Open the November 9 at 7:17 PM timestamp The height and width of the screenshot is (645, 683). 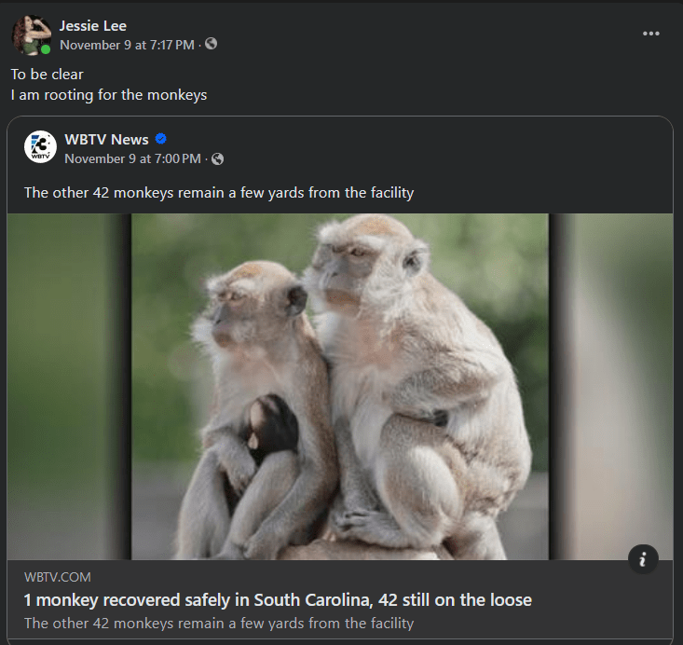[127, 45]
